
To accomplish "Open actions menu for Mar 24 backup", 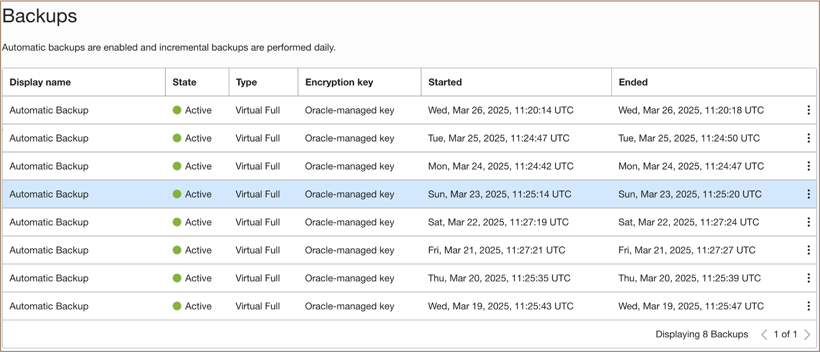I will point(808,166).
